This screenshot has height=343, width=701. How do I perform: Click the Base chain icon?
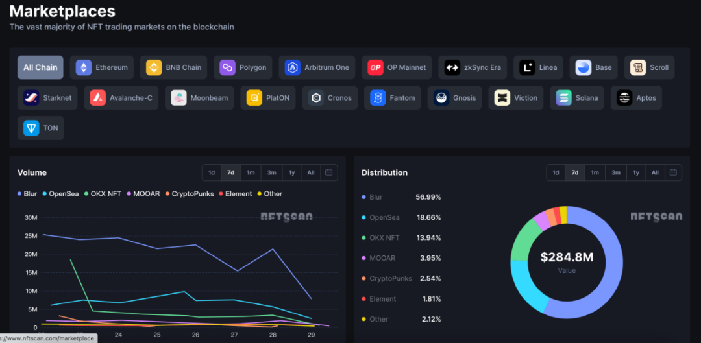point(584,67)
